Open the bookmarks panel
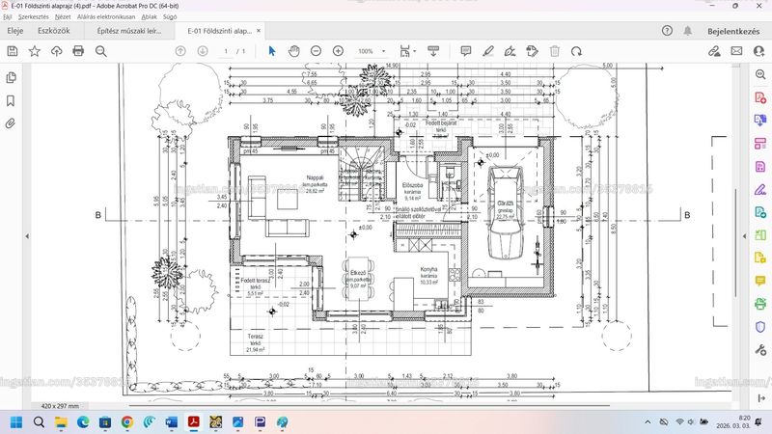772x434 pixels. point(11,101)
